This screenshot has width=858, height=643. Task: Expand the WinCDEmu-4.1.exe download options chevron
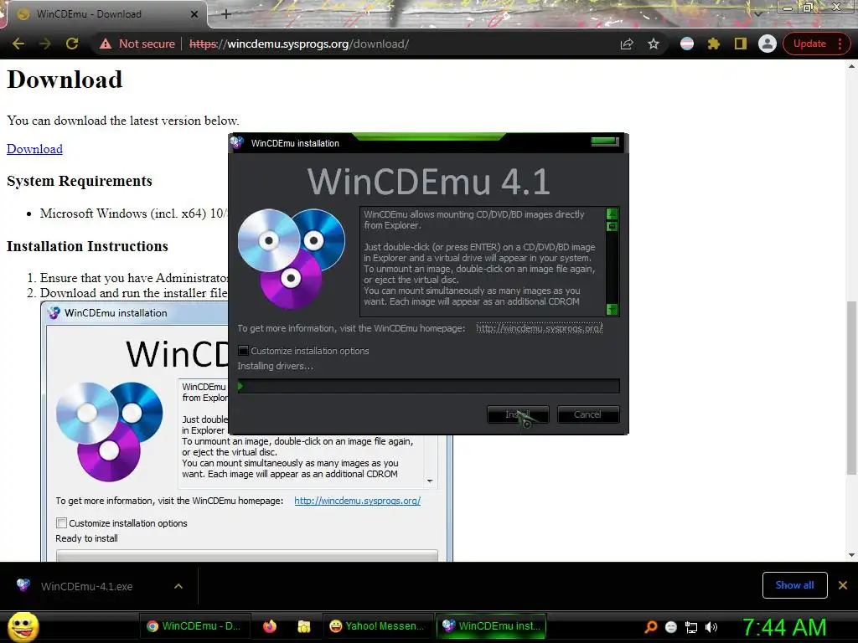[x=178, y=586]
